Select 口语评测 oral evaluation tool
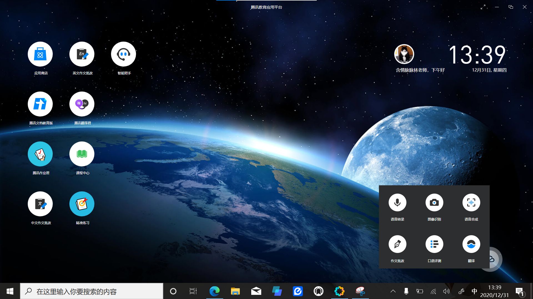Screen dimensions: 533x299 click(x=434, y=244)
